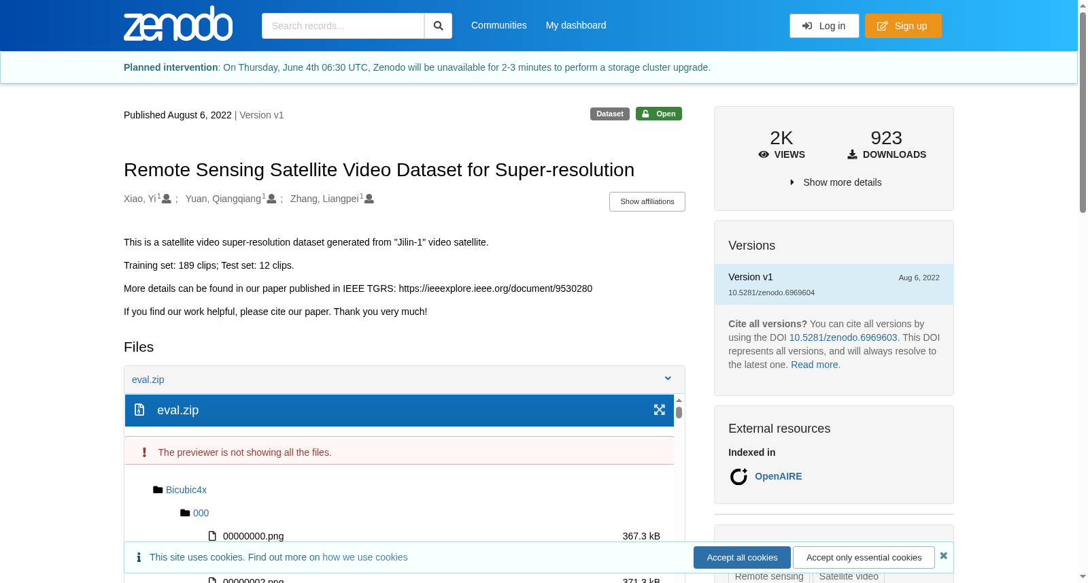Select Version v1 entry
The height and width of the screenshot is (583, 1088).
834,284
